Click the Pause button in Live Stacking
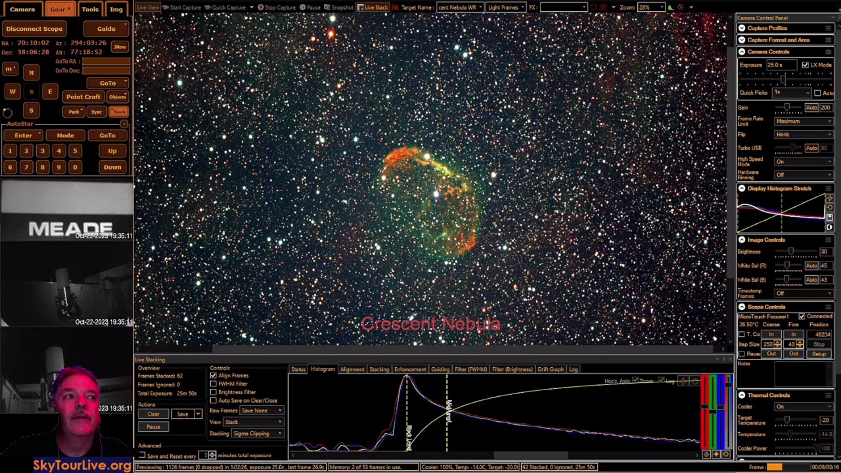841x473 pixels. tap(153, 427)
